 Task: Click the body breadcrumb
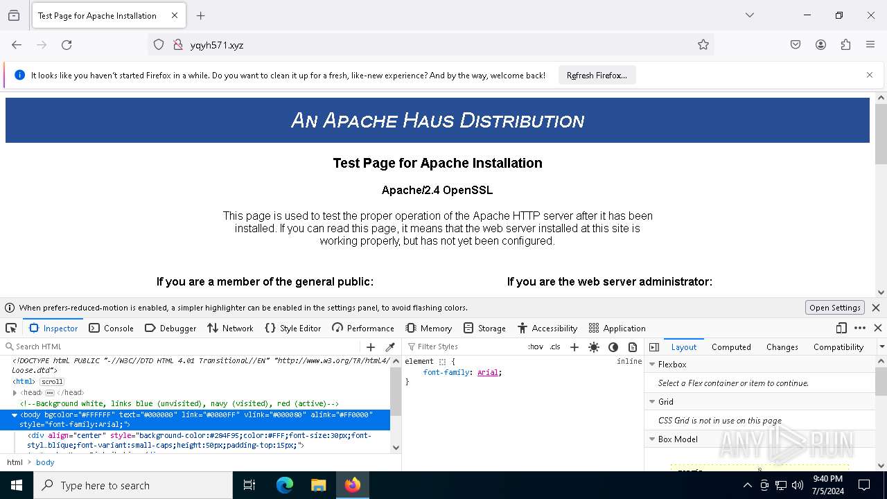[x=45, y=462]
